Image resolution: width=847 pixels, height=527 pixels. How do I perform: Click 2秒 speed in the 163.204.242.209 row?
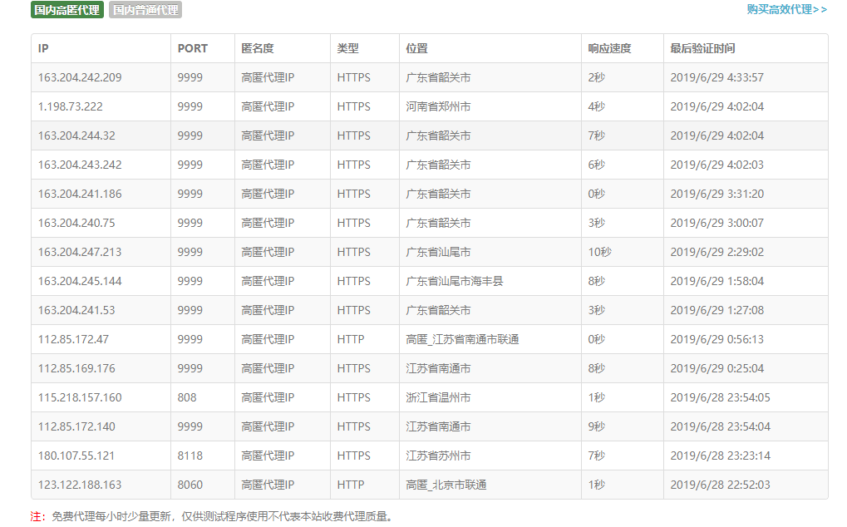596,78
